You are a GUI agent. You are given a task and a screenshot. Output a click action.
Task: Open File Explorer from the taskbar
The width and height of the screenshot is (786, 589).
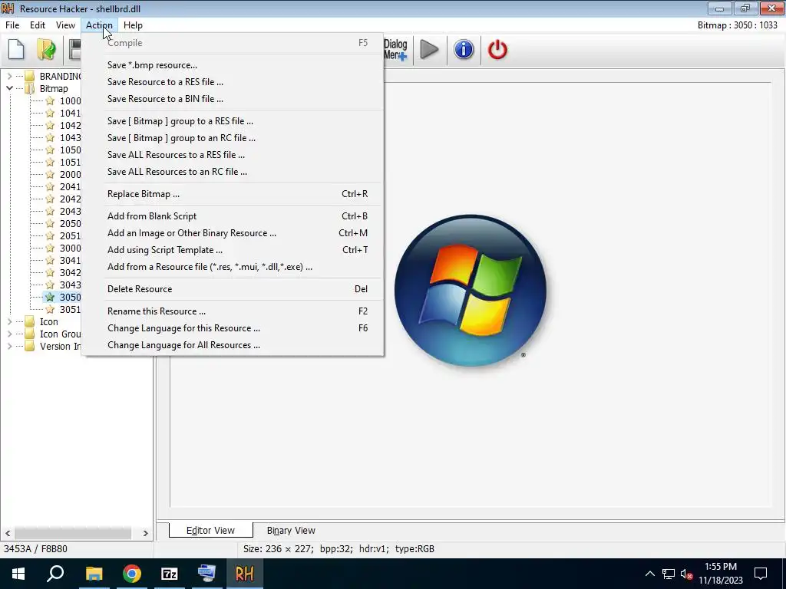[94, 574]
